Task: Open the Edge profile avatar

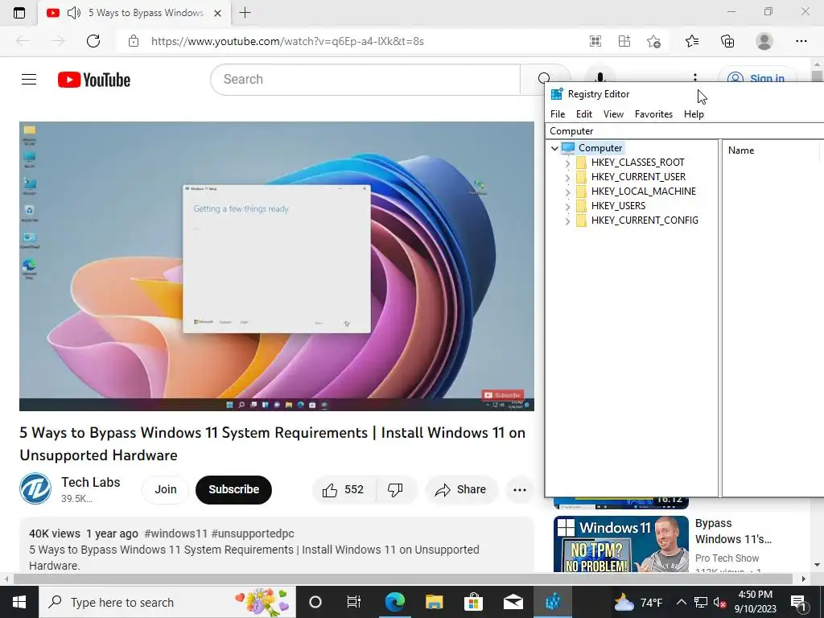Action: pos(764,41)
